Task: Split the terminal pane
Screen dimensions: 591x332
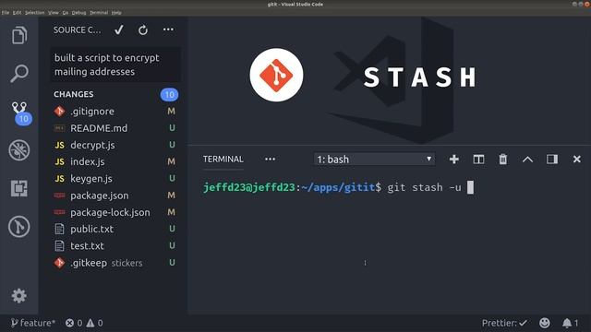Action: [478, 160]
